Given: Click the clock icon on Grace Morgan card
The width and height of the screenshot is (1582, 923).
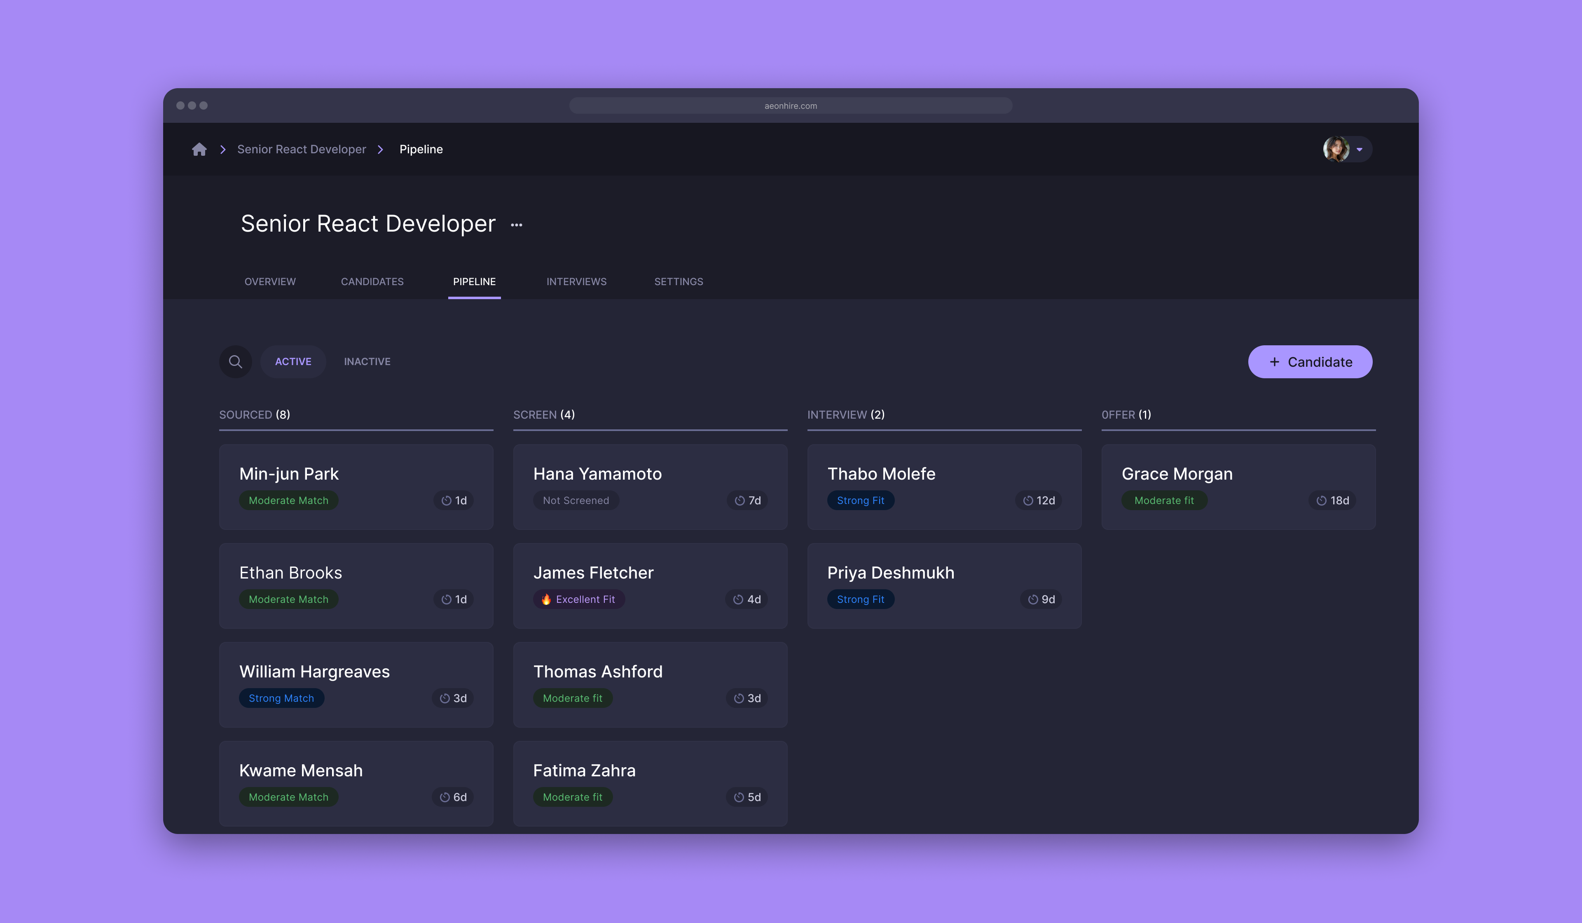Looking at the screenshot, I should pyautogui.click(x=1322, y=500).
